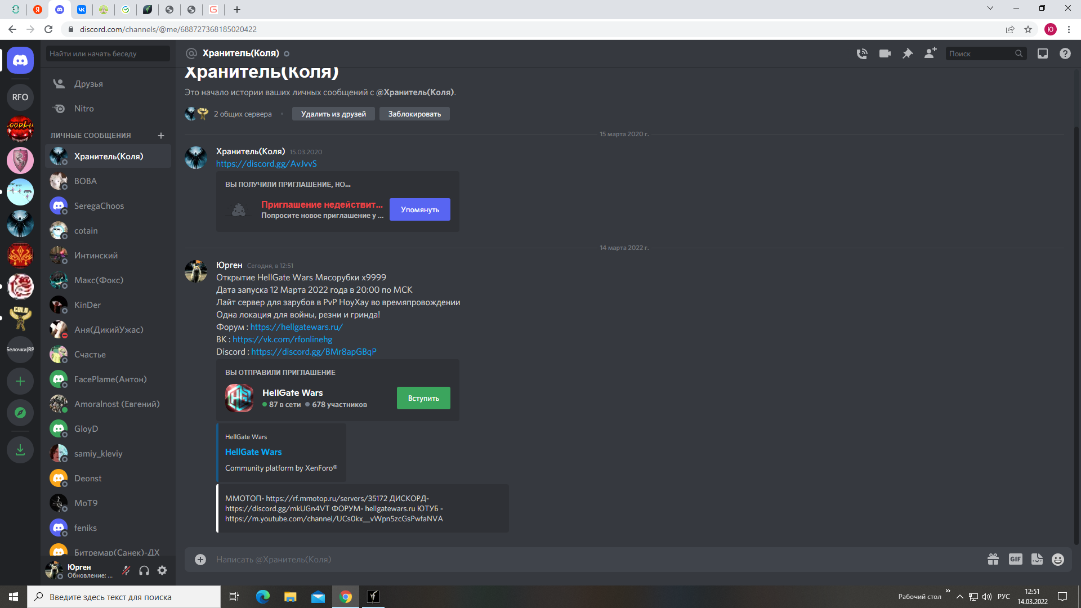Bookmark page with star icon
The height and width of the screenshot is (608, 1081).
[x=1028, y=29]
